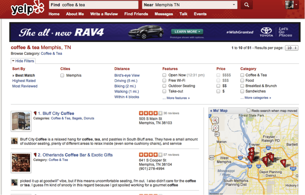Enable Free Wi-Fi filter
Viewport: 305px width, 195px height.
pyautogui.click(x=164, y=80)
